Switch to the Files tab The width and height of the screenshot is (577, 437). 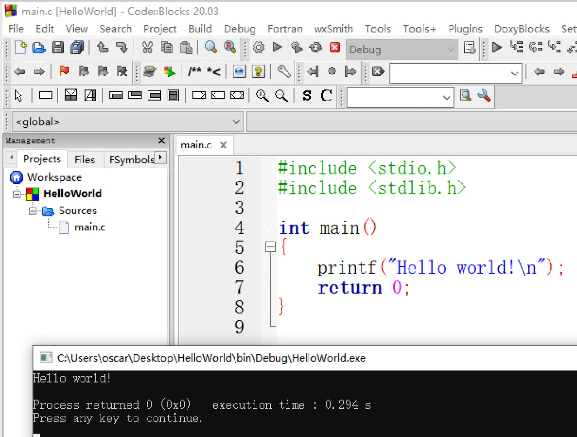[x=85, y=160]
